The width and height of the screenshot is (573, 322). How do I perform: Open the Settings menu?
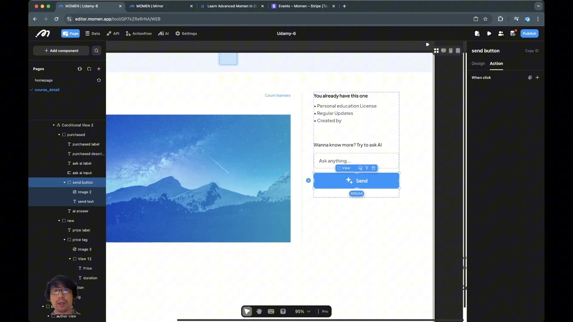[x=186, y=33]
